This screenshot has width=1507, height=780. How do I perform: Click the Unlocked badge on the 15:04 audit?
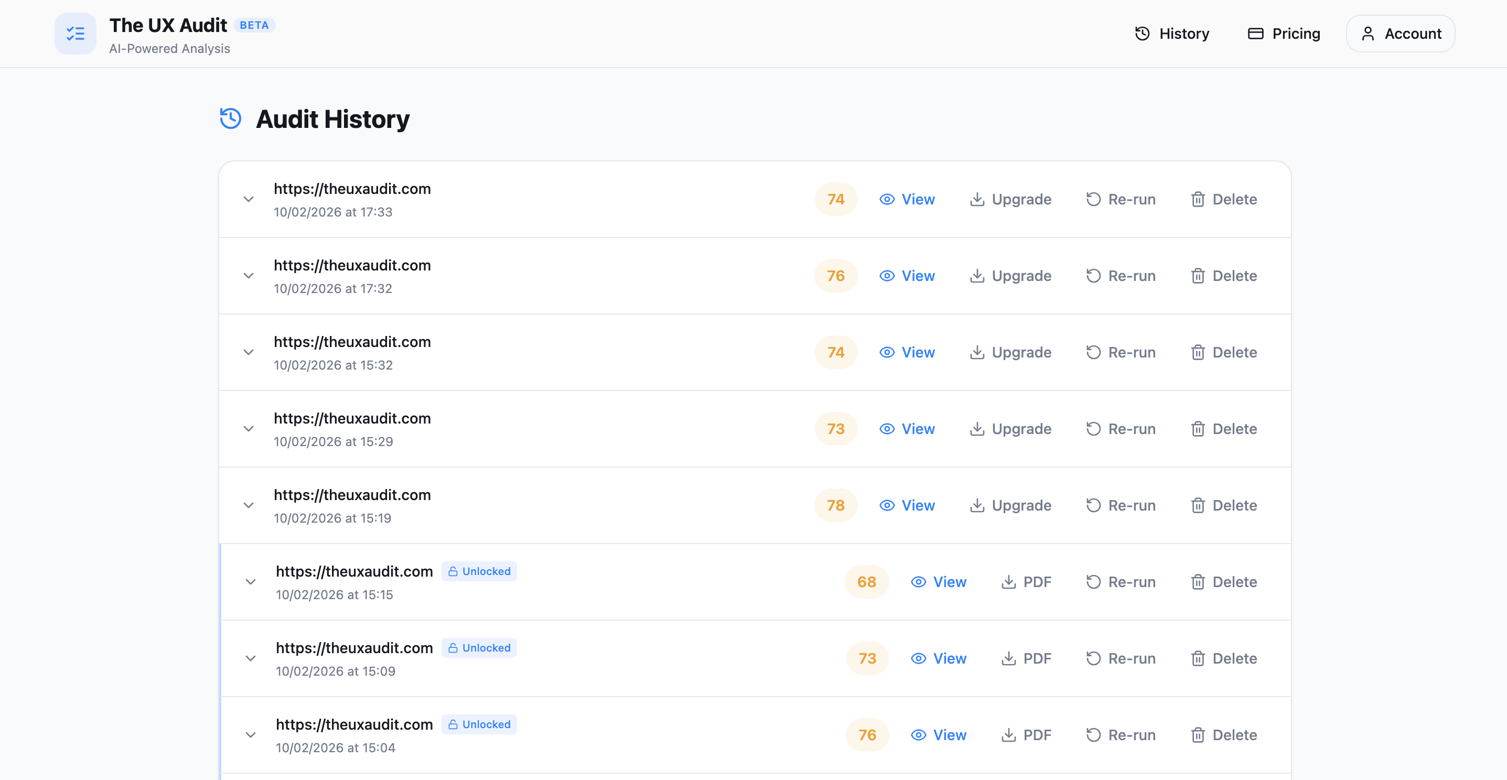[x=479, y=724]
